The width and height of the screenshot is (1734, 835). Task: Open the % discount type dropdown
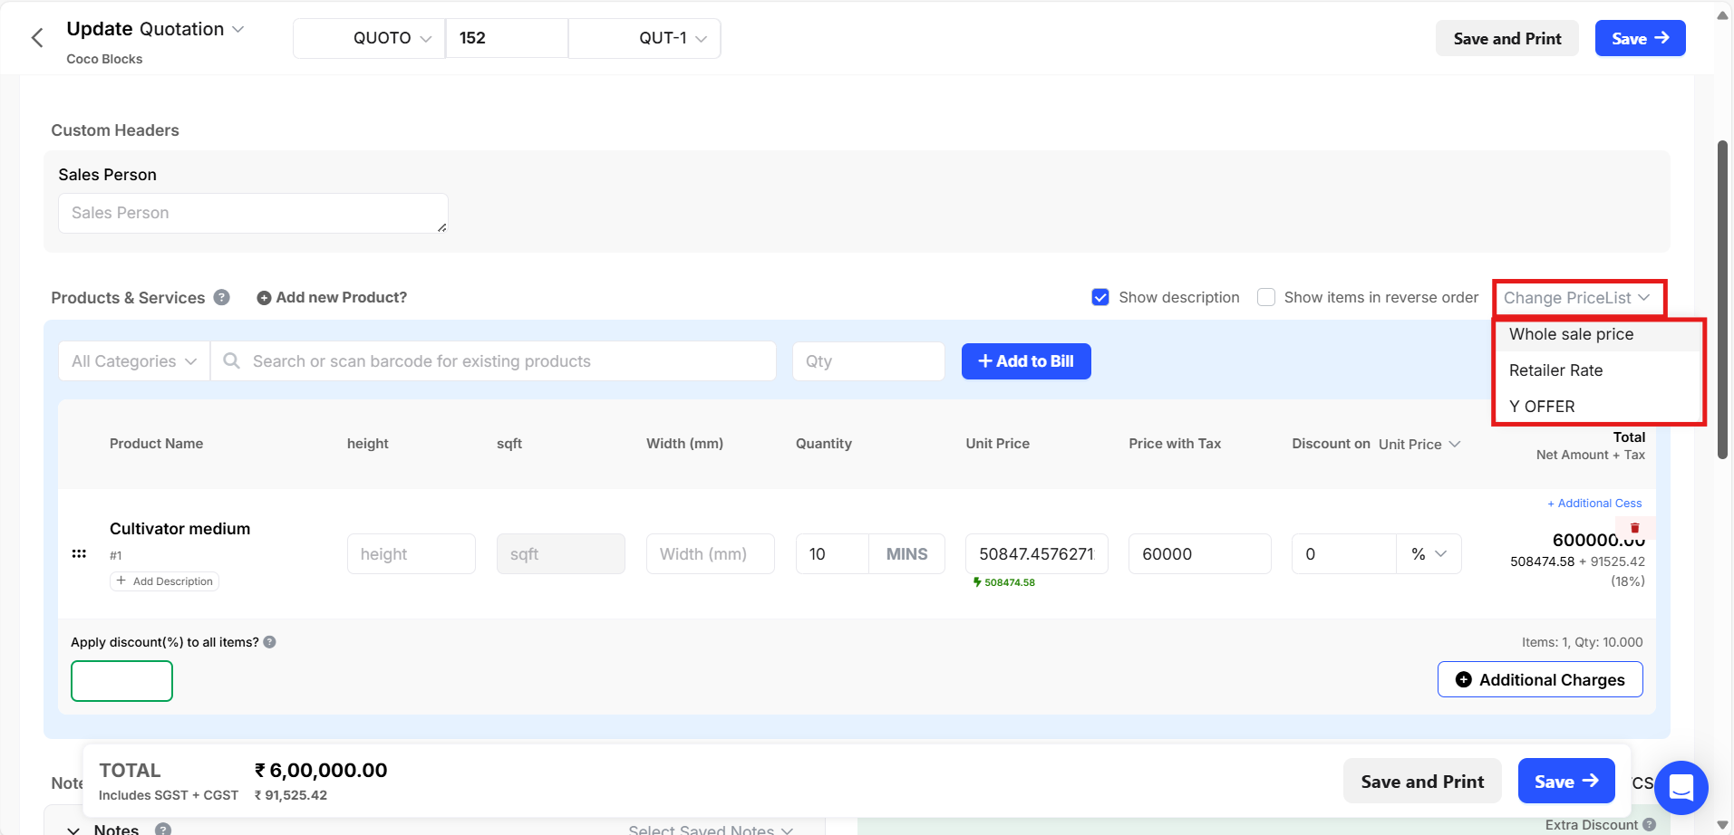tap(1429, 553)
